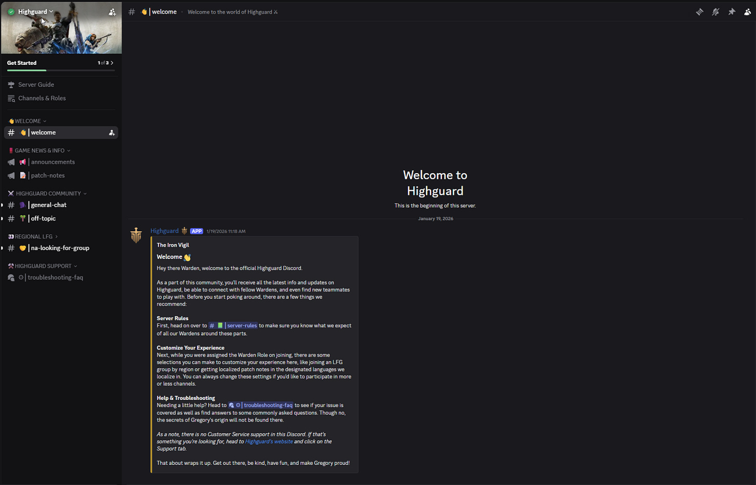The image size is (756, 485).
Task: Show pinned messages pin icon
Action: 732,11
